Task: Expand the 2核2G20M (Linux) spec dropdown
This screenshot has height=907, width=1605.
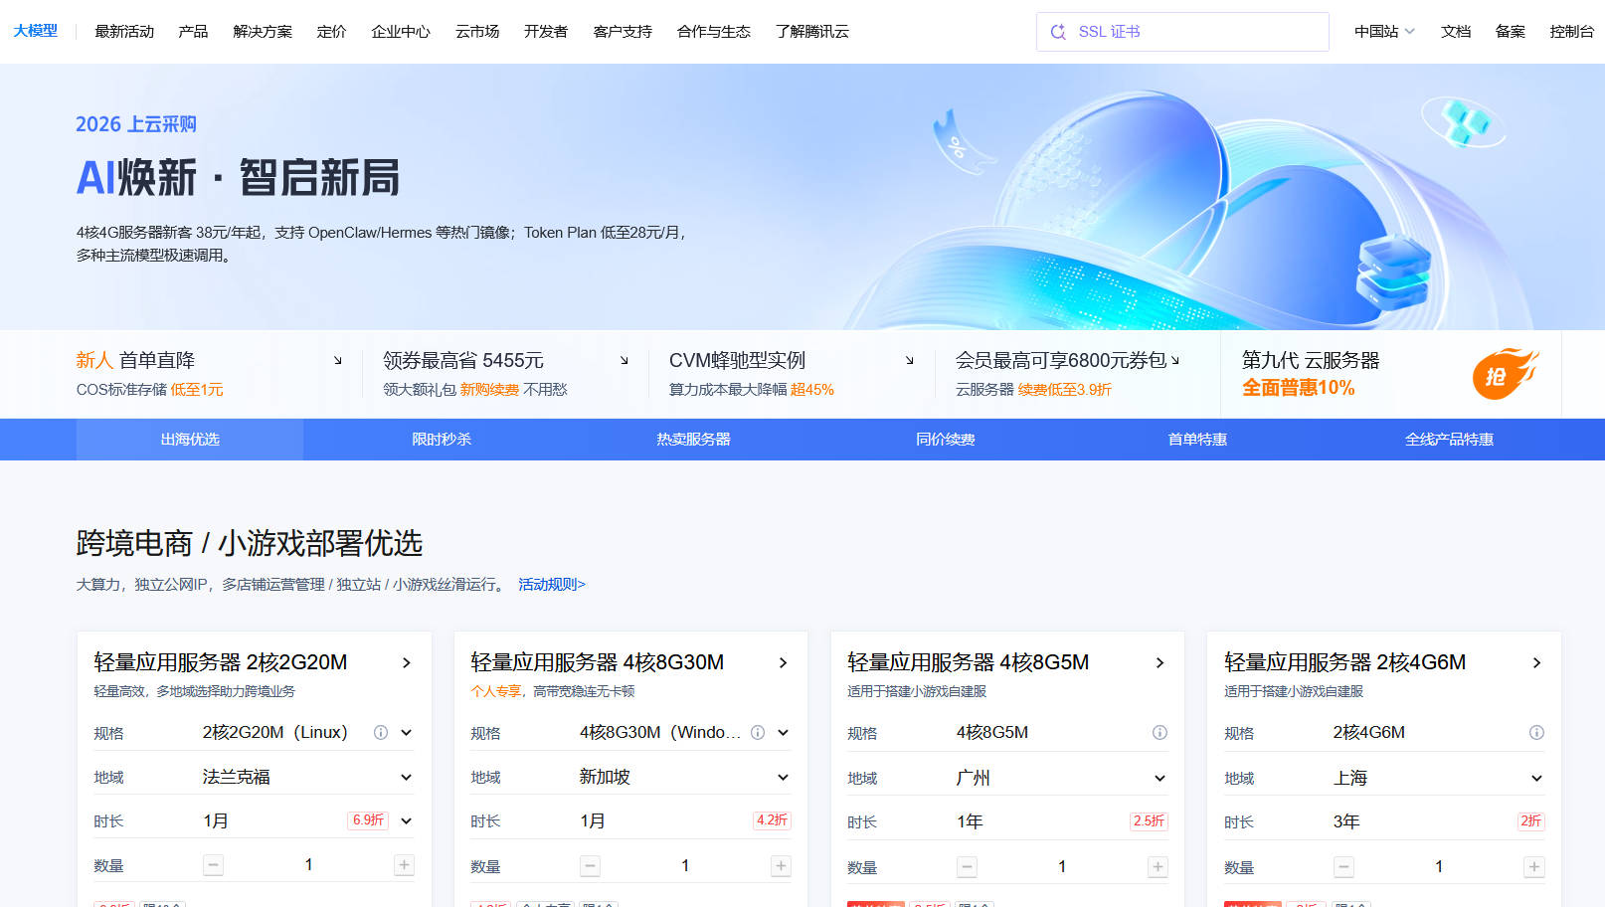Action: [x=407, y=733]
